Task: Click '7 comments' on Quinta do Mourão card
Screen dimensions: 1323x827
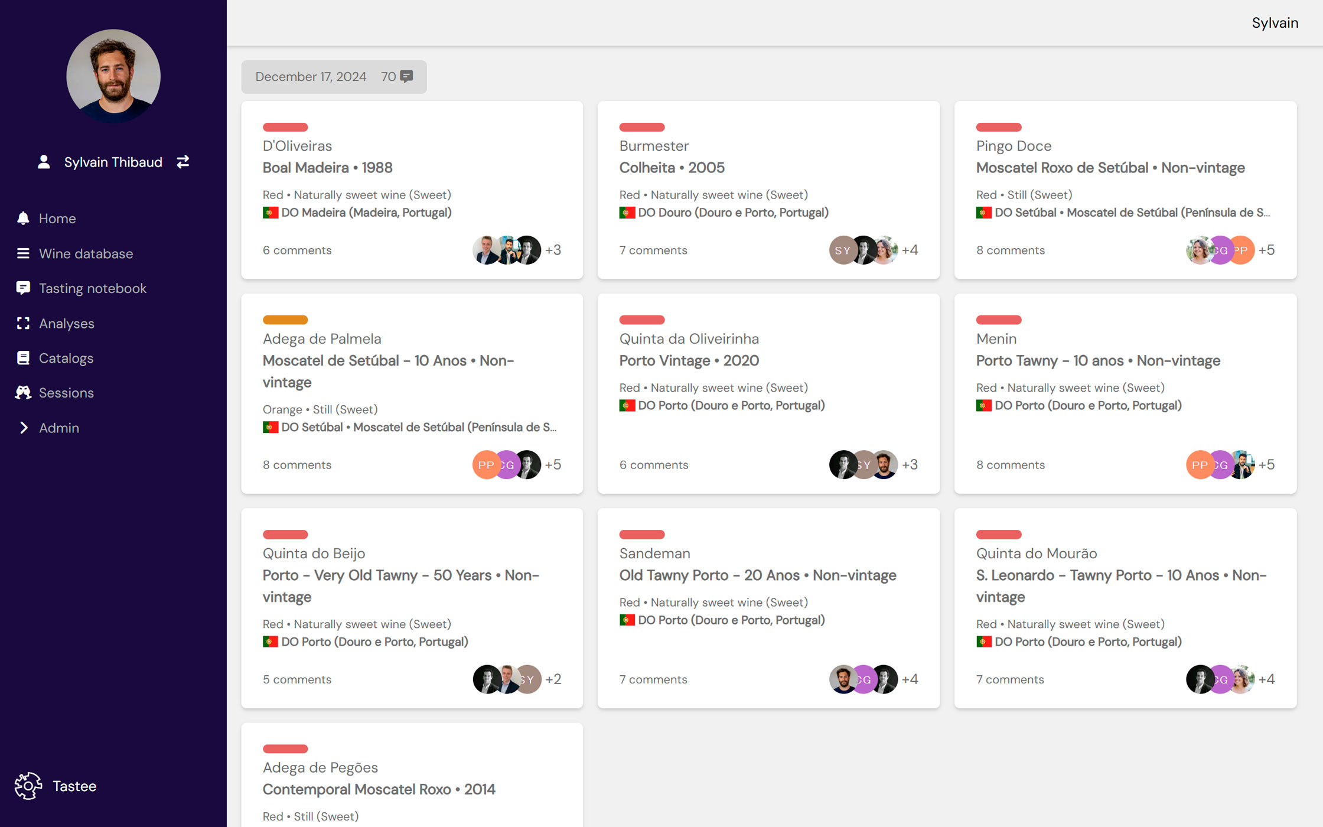Action: tap(1010, 679)
